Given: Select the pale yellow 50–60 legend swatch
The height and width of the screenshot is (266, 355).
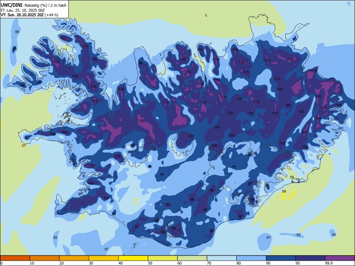Looking at the screenshot, I should pos(163,258).
